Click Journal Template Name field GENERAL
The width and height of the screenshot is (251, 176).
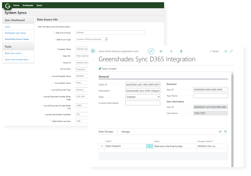tap(82, 76)
